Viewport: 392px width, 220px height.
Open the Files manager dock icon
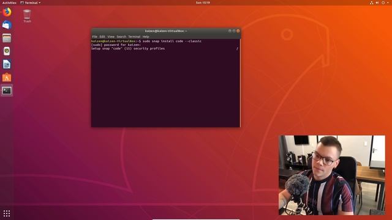(x=7, y=38)
